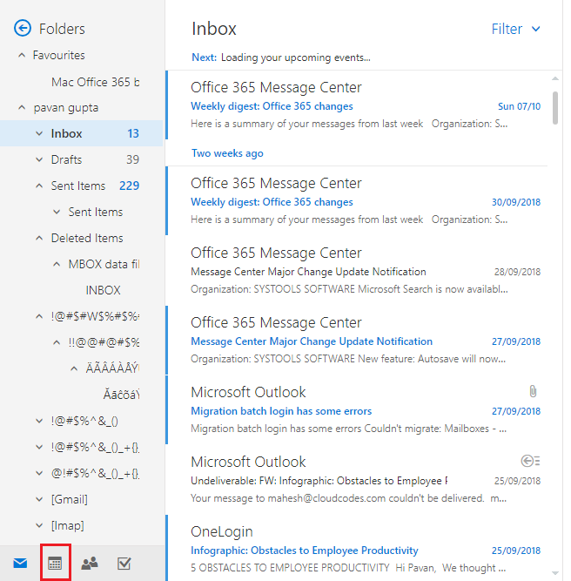Viewport: 571px width, 581px height.
Task: Open Undeliverable FW Infographic email
Action: pos(357,479)
